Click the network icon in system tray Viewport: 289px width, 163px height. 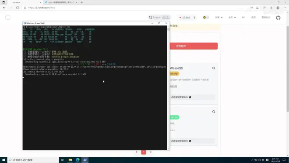point(256,160)
